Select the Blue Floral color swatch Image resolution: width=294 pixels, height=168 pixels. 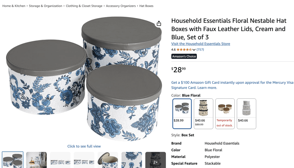[182, 114]
